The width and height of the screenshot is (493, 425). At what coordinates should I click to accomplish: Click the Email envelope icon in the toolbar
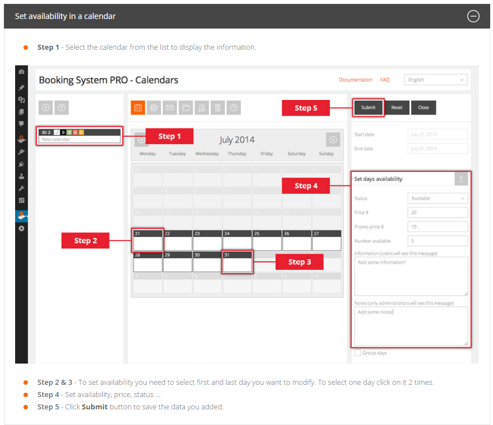coord(169,108)
